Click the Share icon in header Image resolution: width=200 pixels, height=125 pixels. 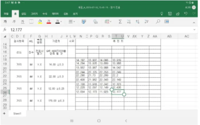point(178,14)
